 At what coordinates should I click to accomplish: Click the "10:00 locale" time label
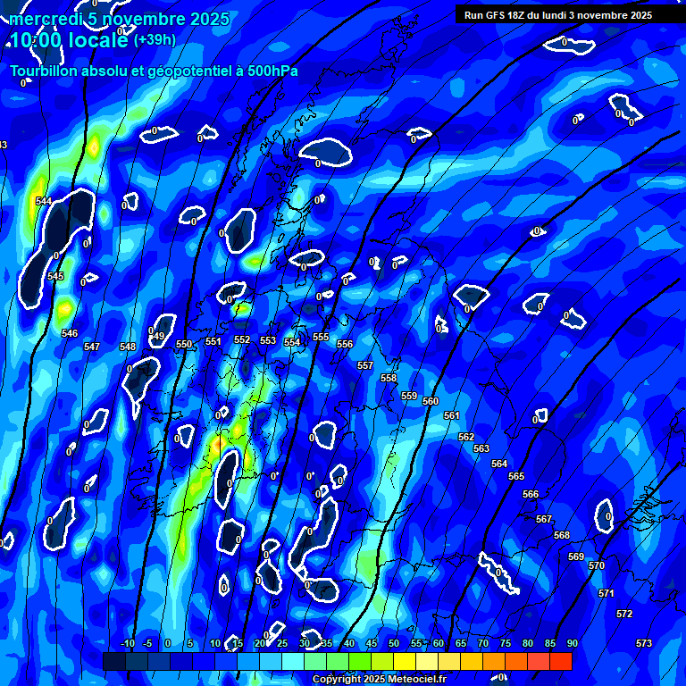(68, 41)
